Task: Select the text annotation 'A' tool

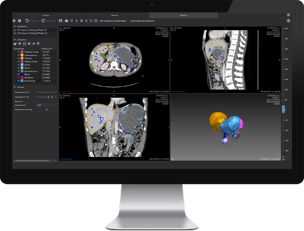Action: tap(77, 21)
